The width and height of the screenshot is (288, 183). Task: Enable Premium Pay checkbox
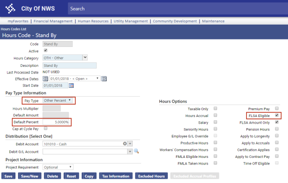click(277, 108)
